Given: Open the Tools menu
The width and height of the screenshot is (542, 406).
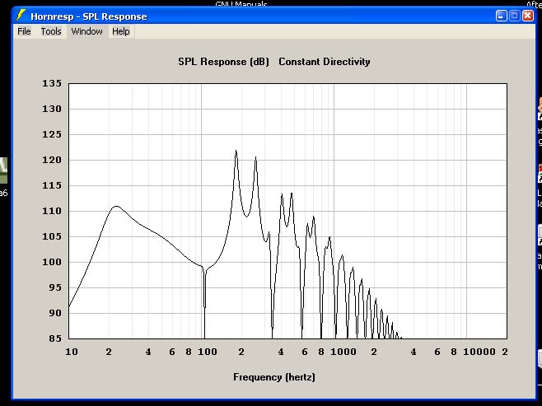Looking at the screenshot, I should pyautogui.click(x=51, y=31).
